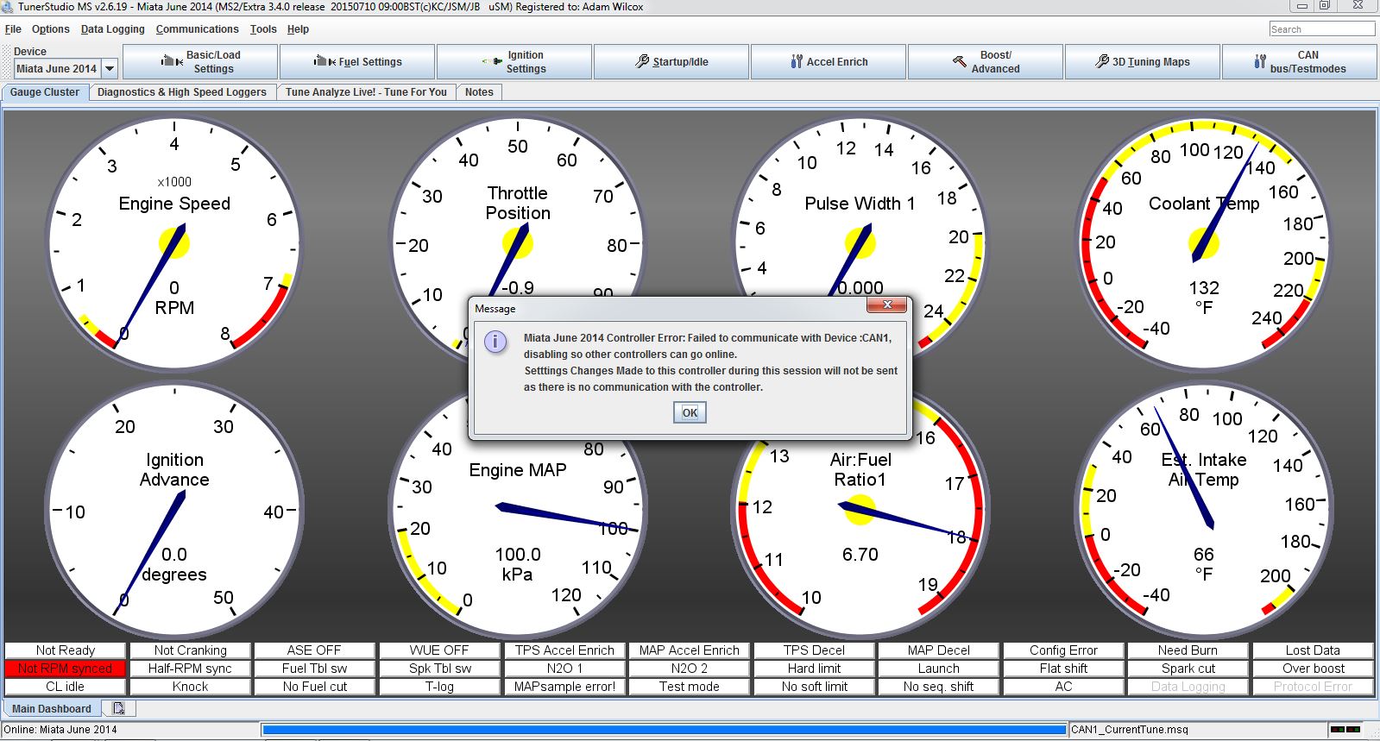This screenshot has height=741, width=1380.
Task: Open Basic/Load Settings toolbar button
Action: (200, 62)
